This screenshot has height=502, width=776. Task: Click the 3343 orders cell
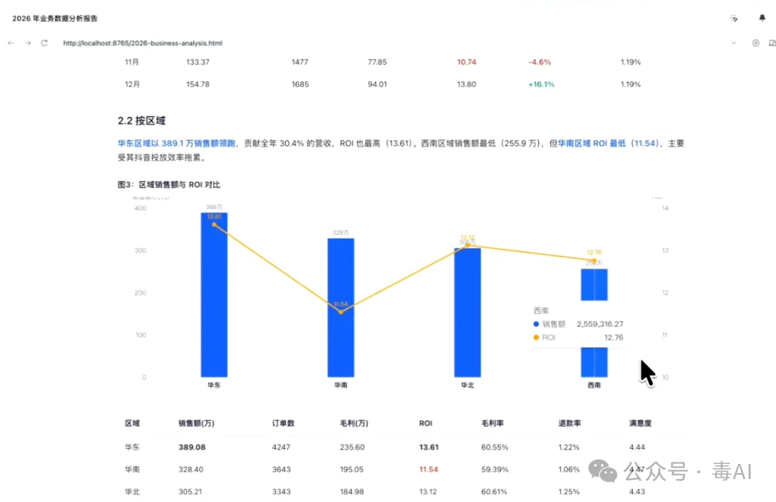281,492
